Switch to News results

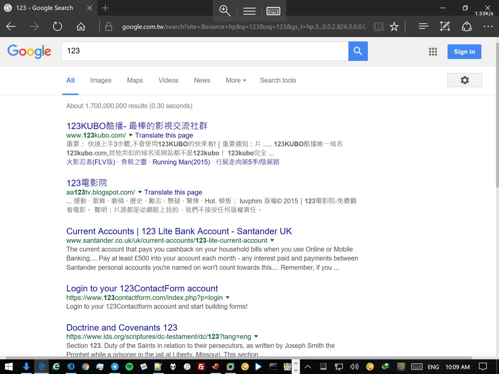click(202, 80)
